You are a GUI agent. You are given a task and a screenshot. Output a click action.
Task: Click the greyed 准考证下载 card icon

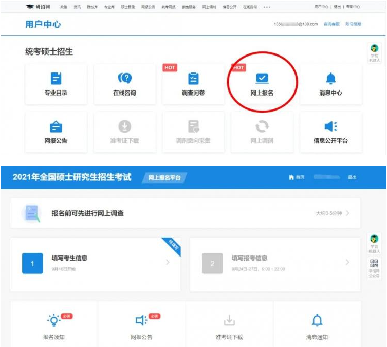coord(125,126)
